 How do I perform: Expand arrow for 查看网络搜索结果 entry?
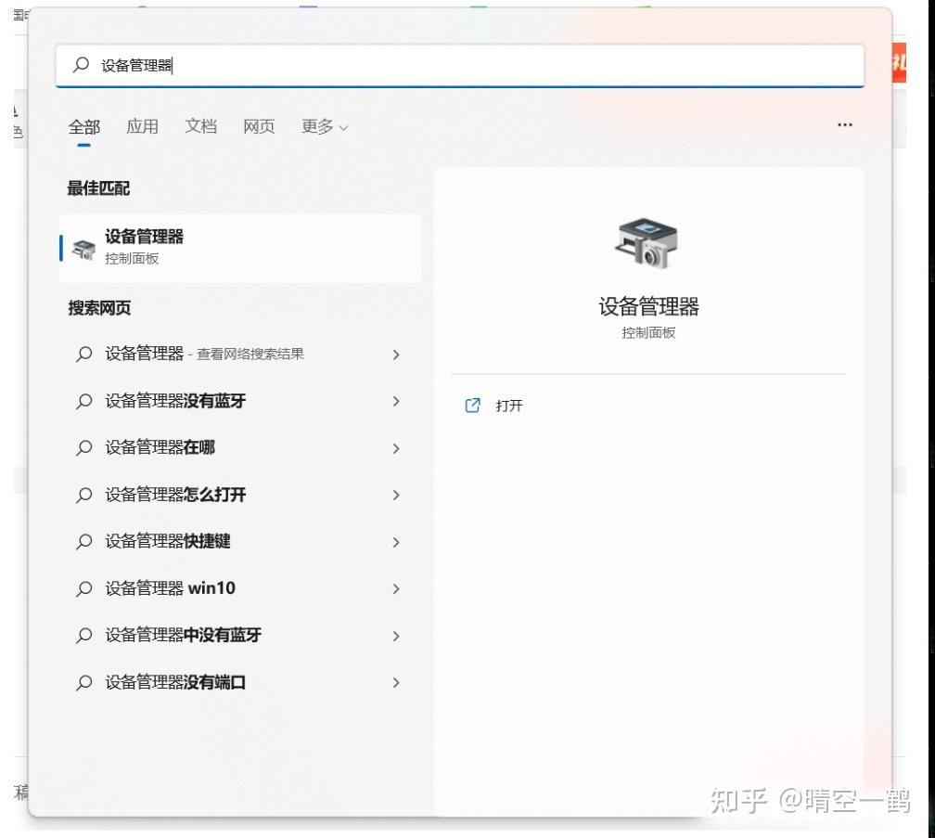(396, 355)
